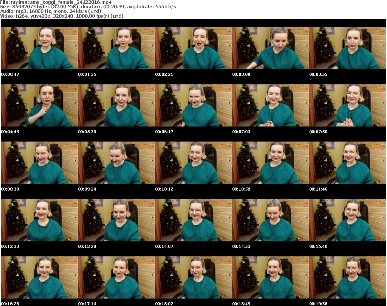Select the thumbnail timestamped 00:00:47
The width and height of the screenshot is (387, 306).
pos(39,48)
